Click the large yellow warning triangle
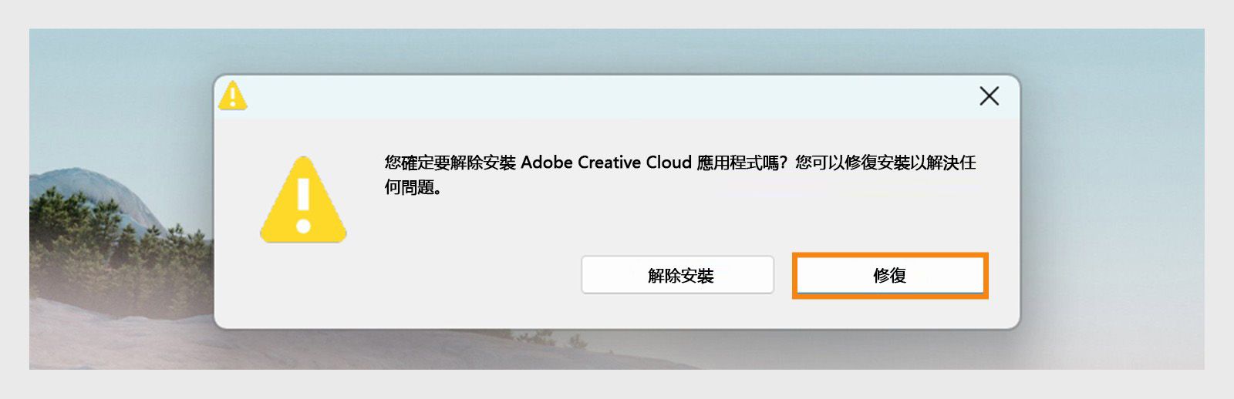This screenshot has width=1234, height=399. coord(303,200)
